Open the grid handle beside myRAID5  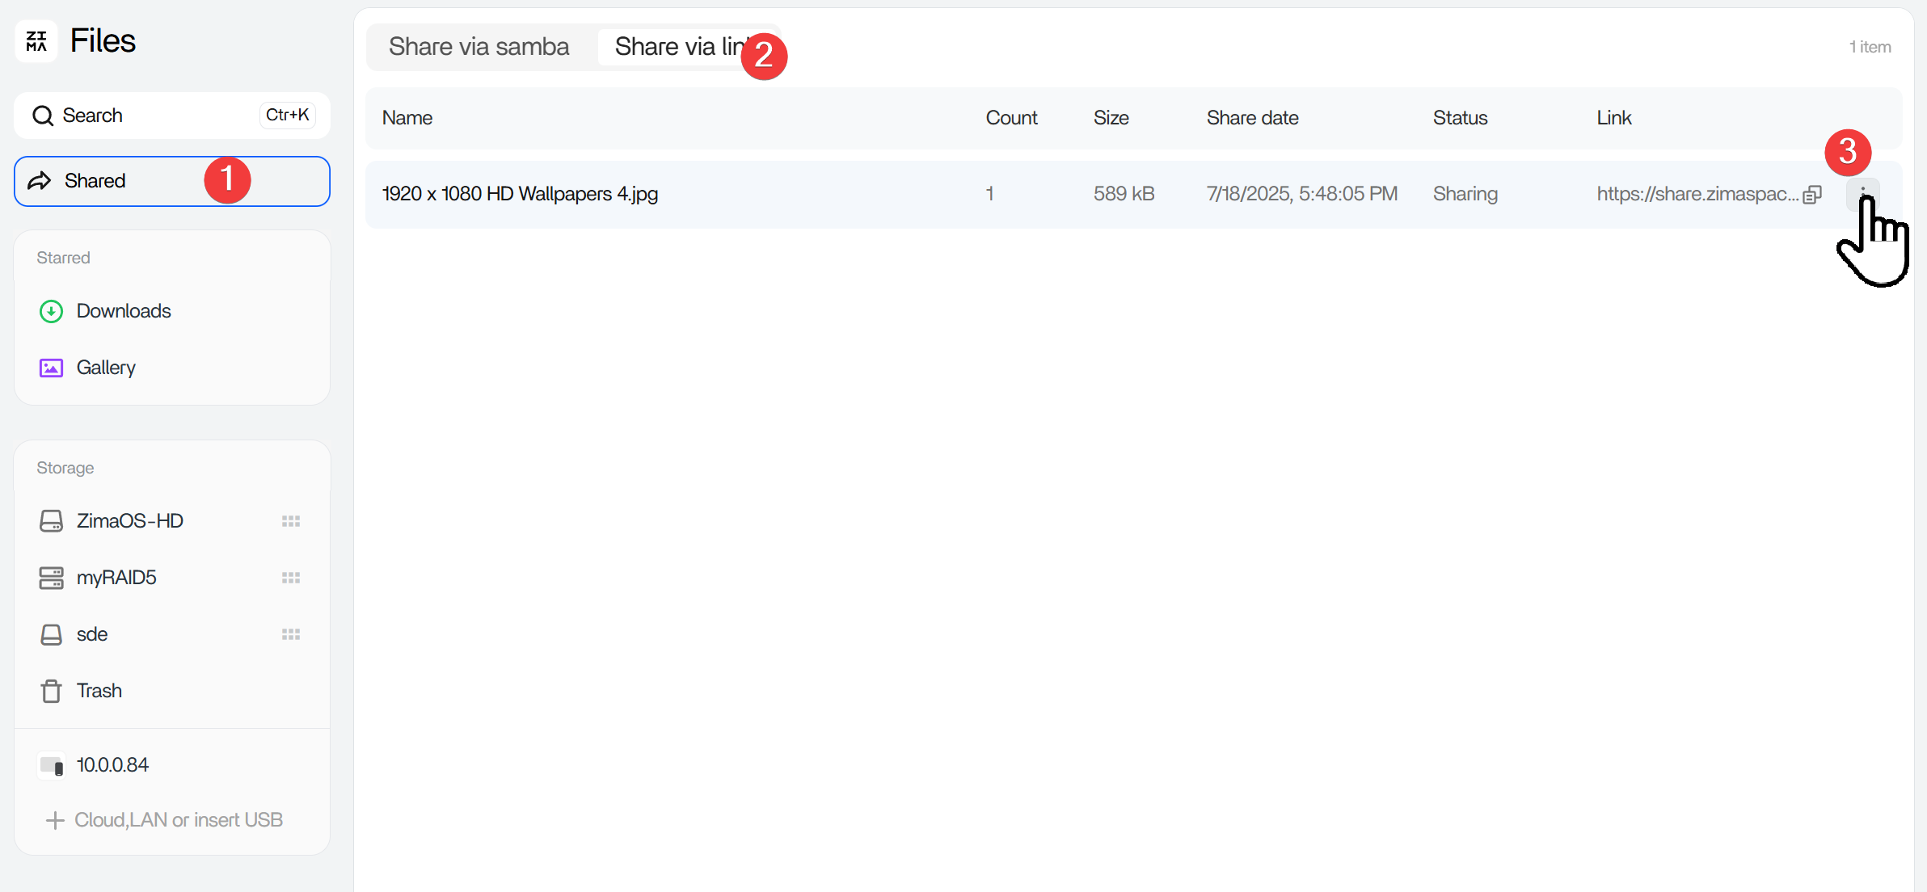(x=291, y=578)
